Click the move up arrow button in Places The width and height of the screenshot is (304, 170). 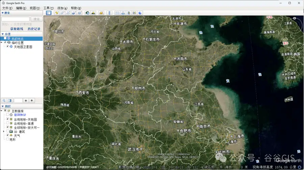point(26,101)
